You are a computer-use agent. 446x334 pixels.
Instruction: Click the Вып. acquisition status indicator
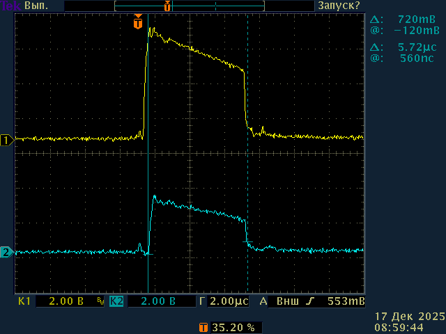(37, 6)
